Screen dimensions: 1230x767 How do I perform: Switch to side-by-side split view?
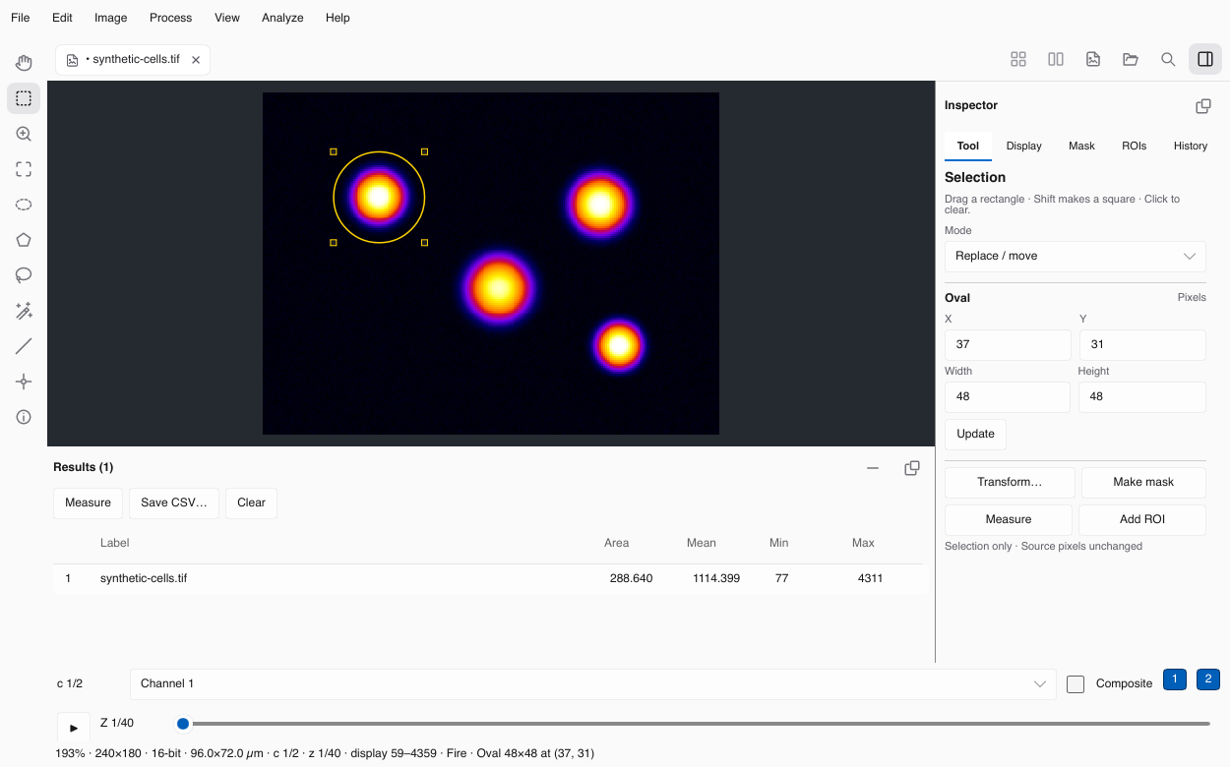[x=1056, y=59]
